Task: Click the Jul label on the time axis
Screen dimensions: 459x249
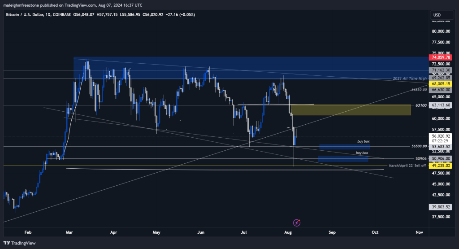Action: tap(243, 232)
